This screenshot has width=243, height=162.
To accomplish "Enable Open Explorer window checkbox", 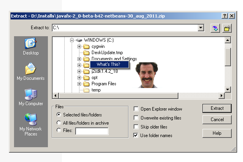I will pos(136,109).
